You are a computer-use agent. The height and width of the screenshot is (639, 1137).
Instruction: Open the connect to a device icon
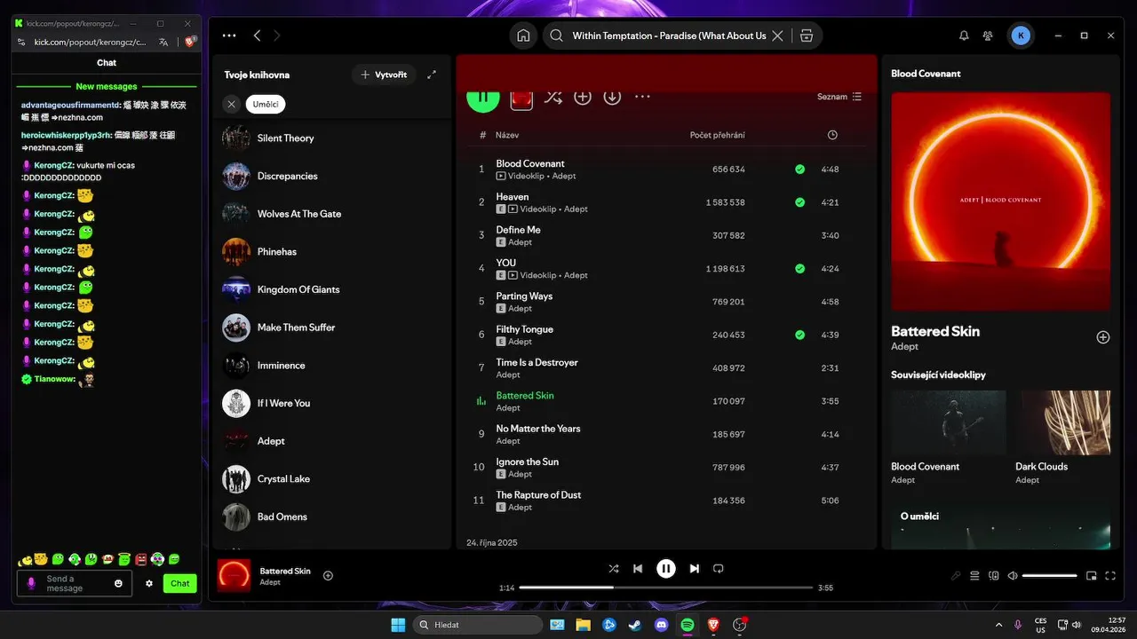[994, 576]
